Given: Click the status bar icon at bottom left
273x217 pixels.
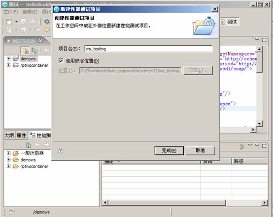Looking at the screenshot, I should click(x=12, y=212).
